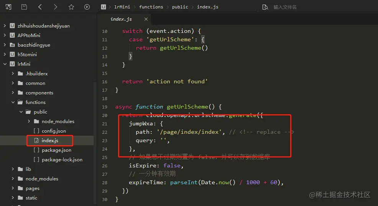Click 'isExpire' on line 26

[x=143, y=165]
